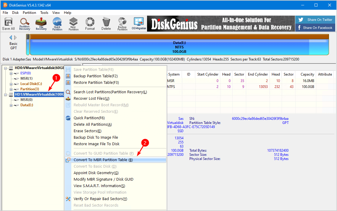Screen dimensions: 337x211
Task: Click the DiskGenius banner
Action: 221,24
